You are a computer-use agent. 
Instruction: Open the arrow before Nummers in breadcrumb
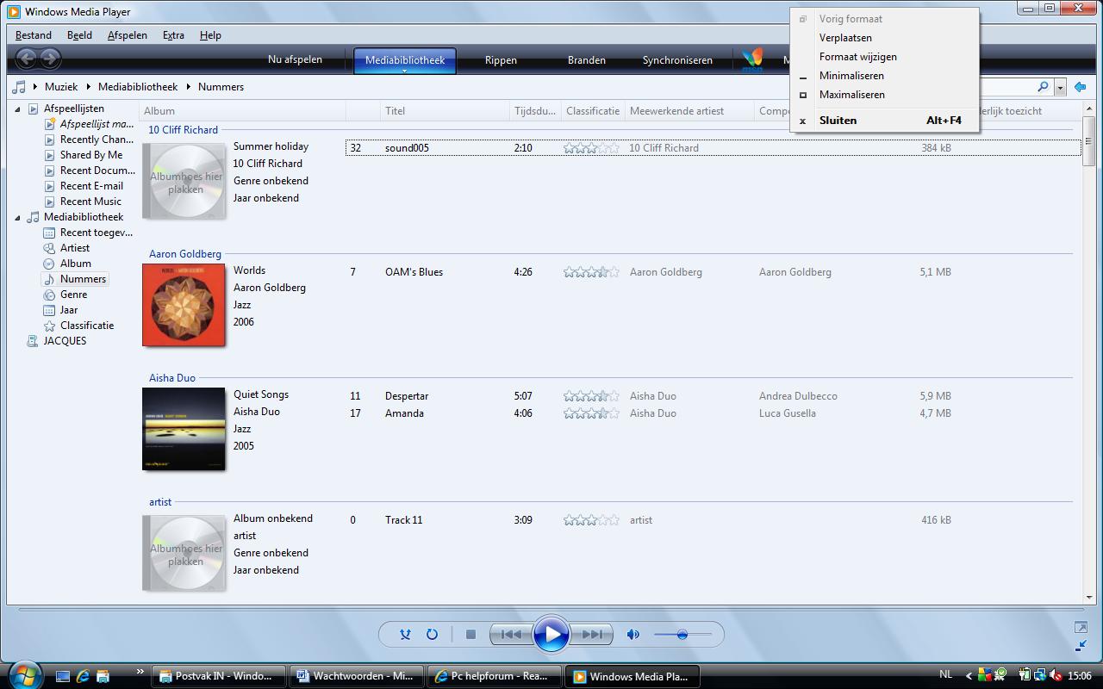pyautogui.click(x=188, y=87)
